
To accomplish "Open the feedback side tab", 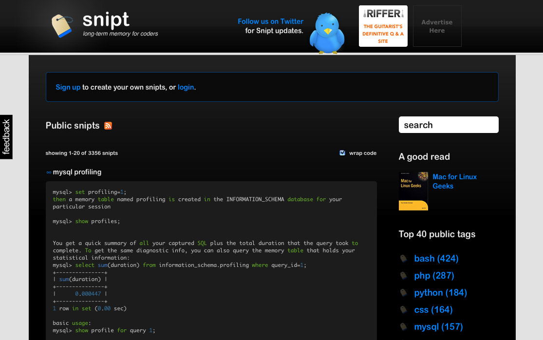I will [x=6, y=137].
